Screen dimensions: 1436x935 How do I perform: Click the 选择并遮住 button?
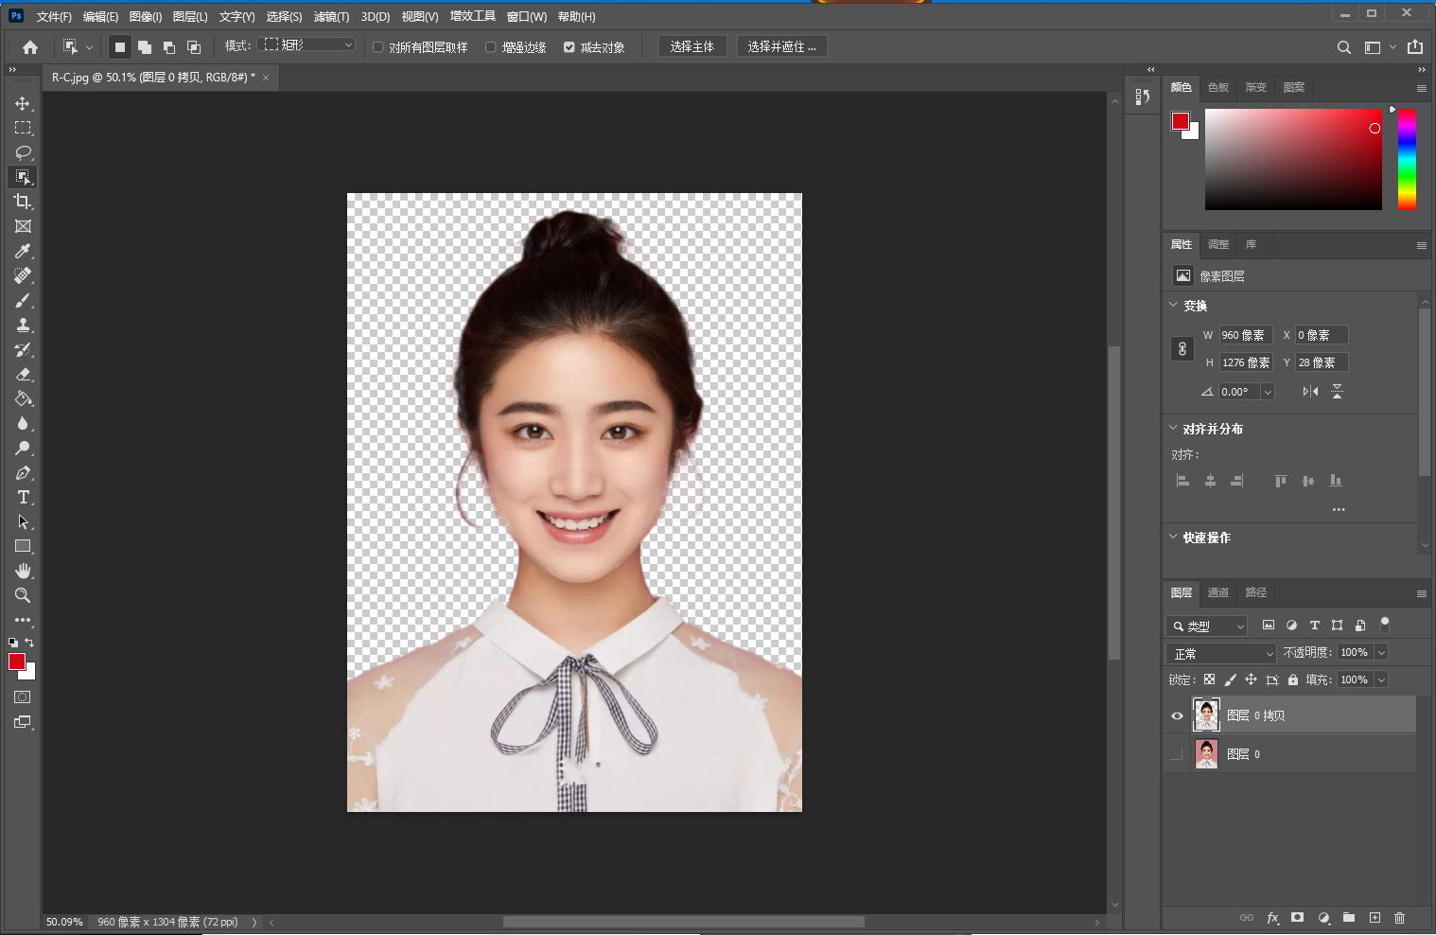781,46
